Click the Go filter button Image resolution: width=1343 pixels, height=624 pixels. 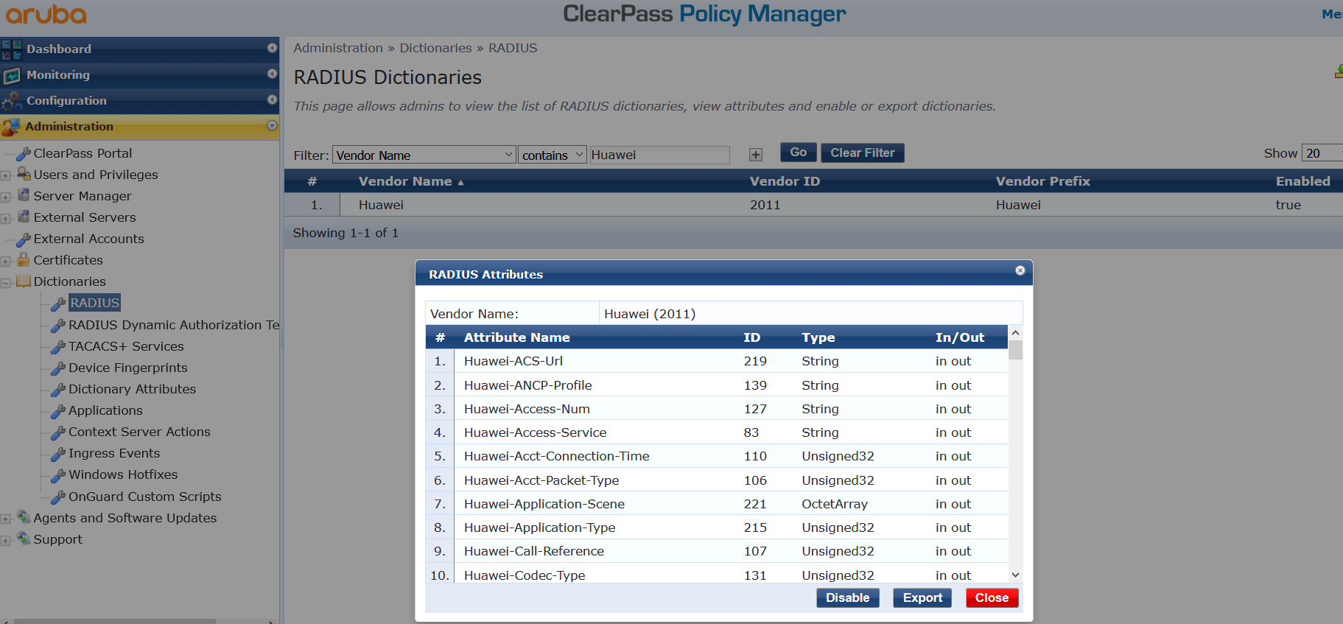(799, 153)
